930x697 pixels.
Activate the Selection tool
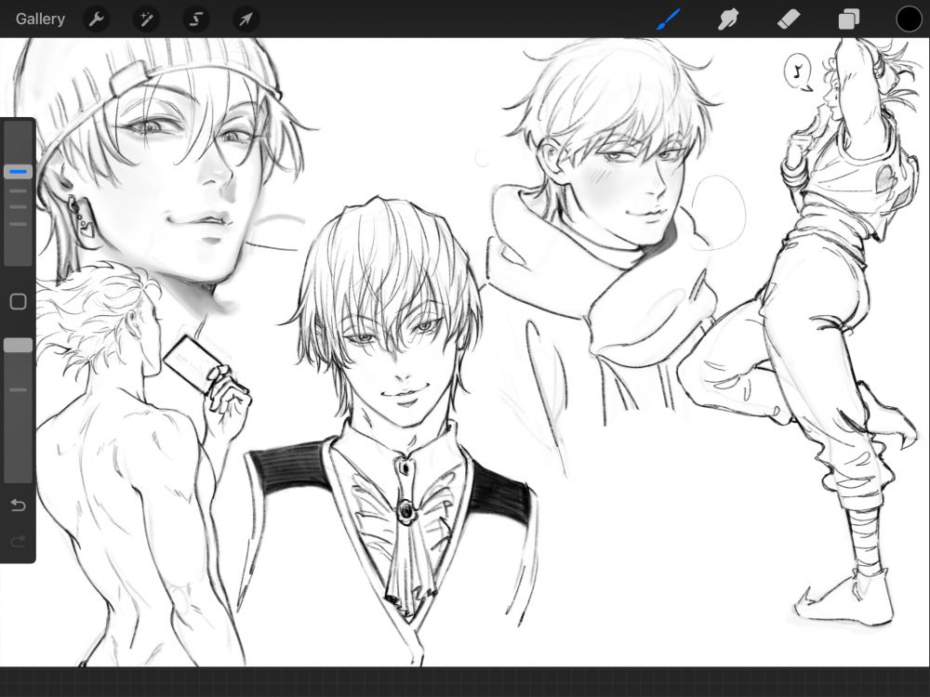tap(195, 19)
